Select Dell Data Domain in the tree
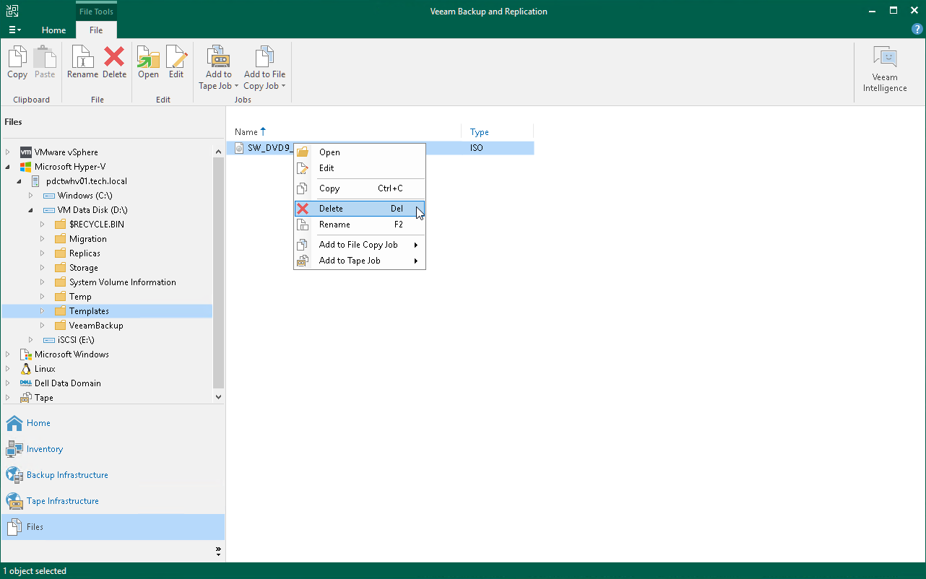 coord(68,383)
